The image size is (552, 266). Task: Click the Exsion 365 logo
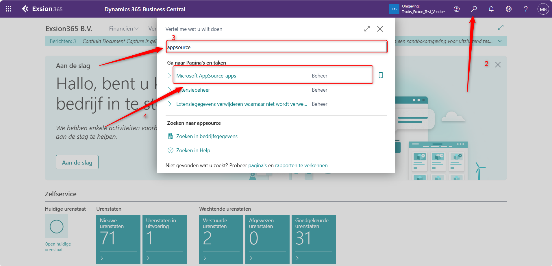(42, 9)
